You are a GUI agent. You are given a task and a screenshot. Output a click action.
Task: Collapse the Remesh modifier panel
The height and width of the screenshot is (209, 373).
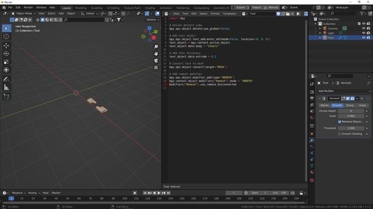pos(319,99)
